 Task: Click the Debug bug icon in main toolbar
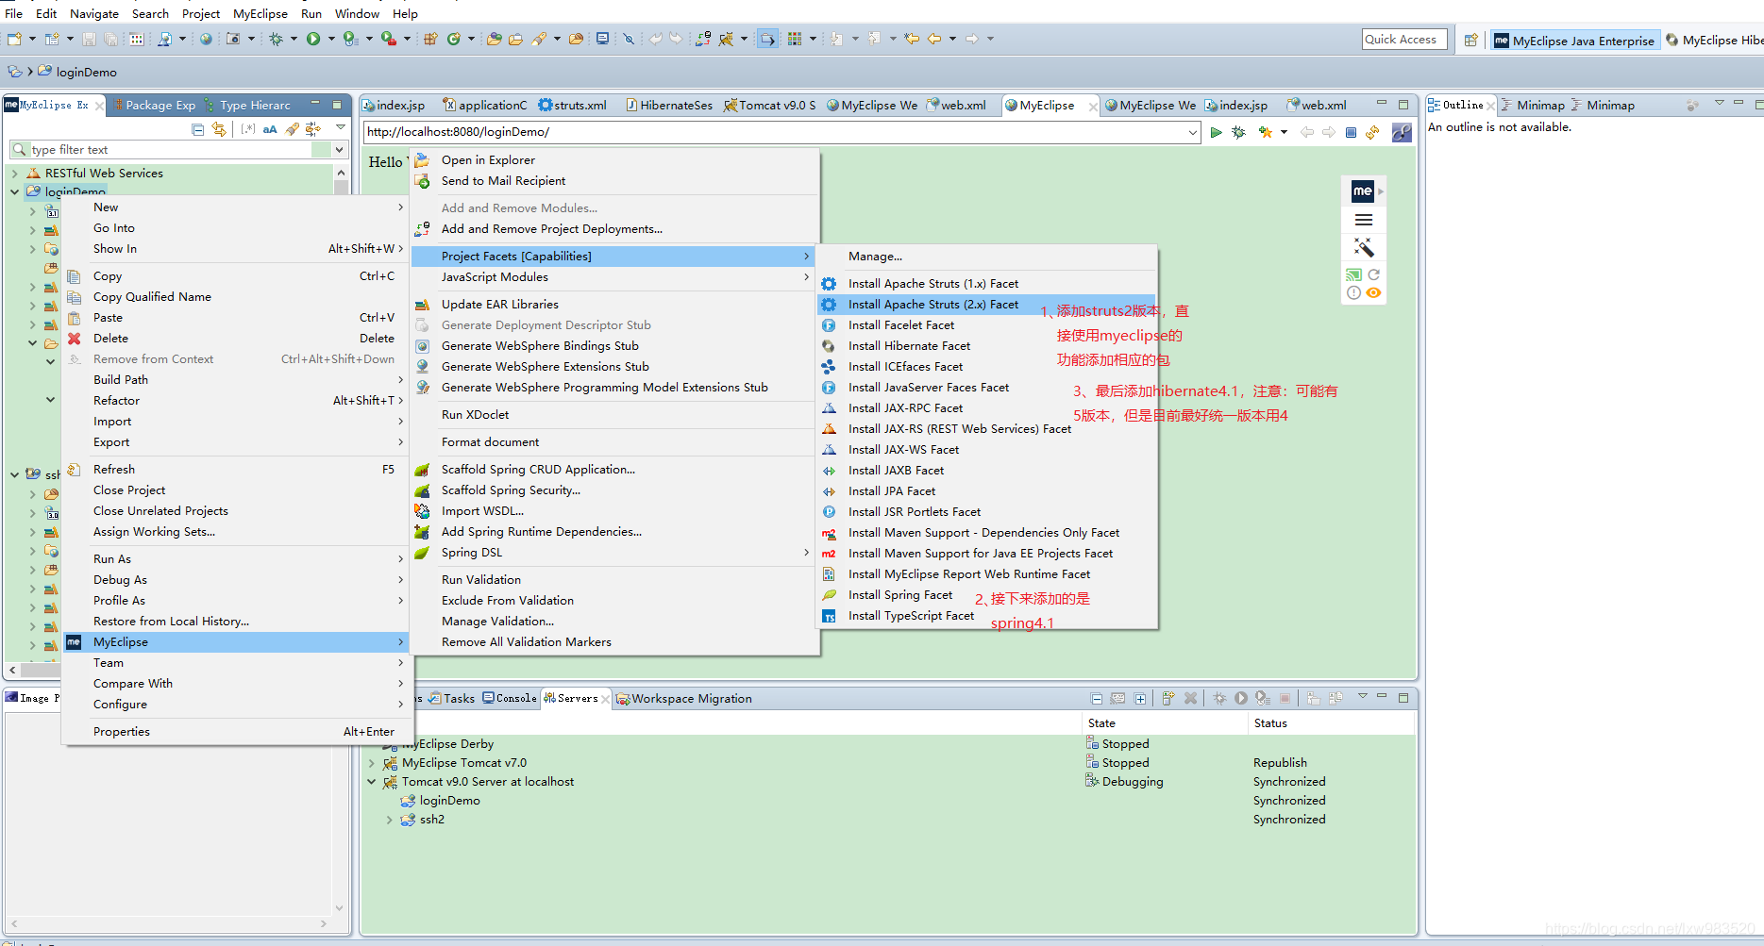[276, 39]
